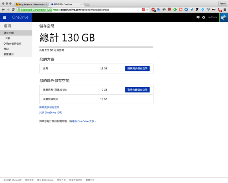The image size is (228, 183).
Task: Open a new browser tab
Action: coord(87,5)
